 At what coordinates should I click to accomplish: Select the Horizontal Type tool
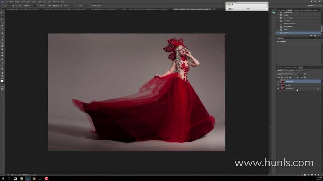(x=3, y=63)
